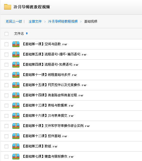This screenshot has height=161, width=142.
Task: Sort by the 文件名 column header
Action: click(x=19, y=34)
